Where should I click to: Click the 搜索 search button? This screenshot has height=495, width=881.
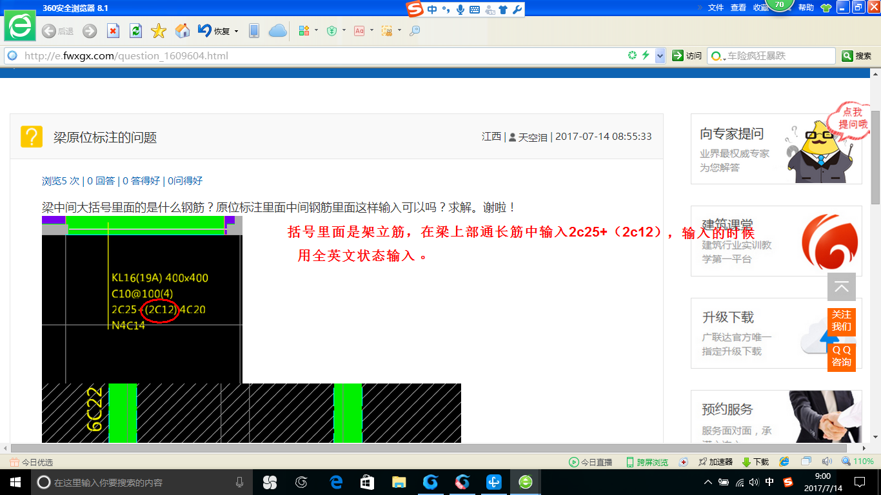(857, 56)
